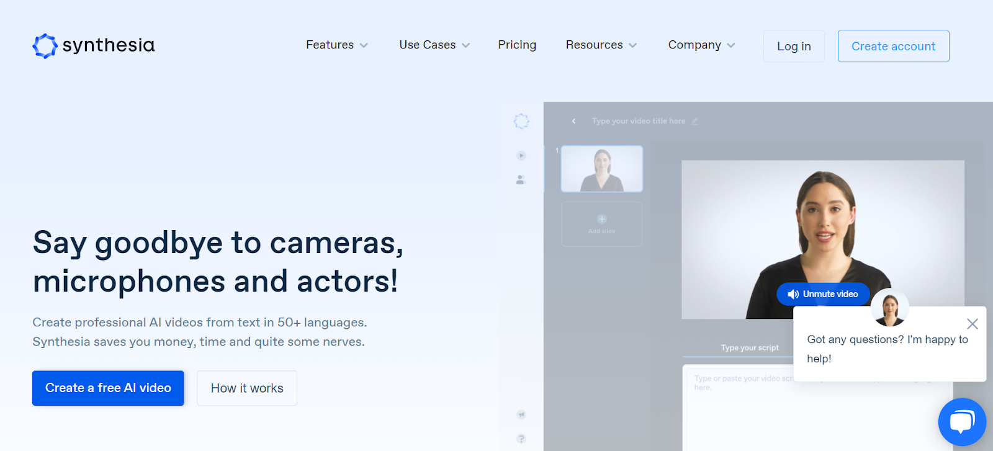Click the help question mark icon
The height and width of the screenshot is (451, 993).
(521, 439)
